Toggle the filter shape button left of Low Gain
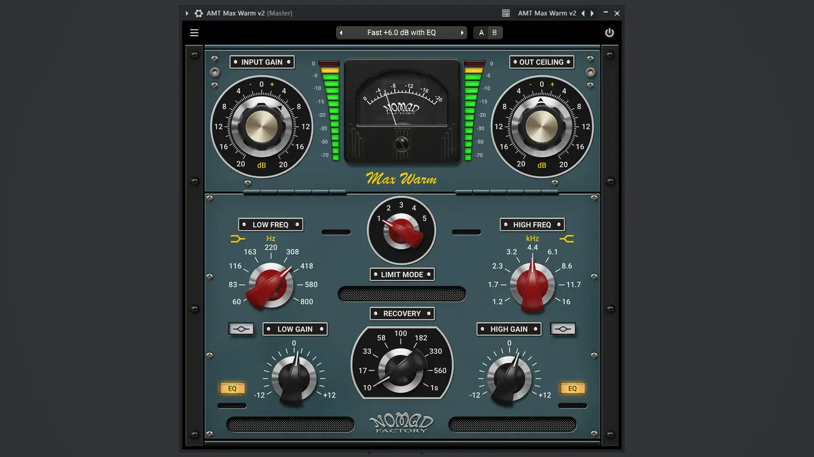 [241, 329]
